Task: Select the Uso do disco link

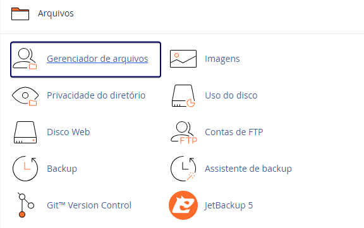Action: tap(231, 95)
